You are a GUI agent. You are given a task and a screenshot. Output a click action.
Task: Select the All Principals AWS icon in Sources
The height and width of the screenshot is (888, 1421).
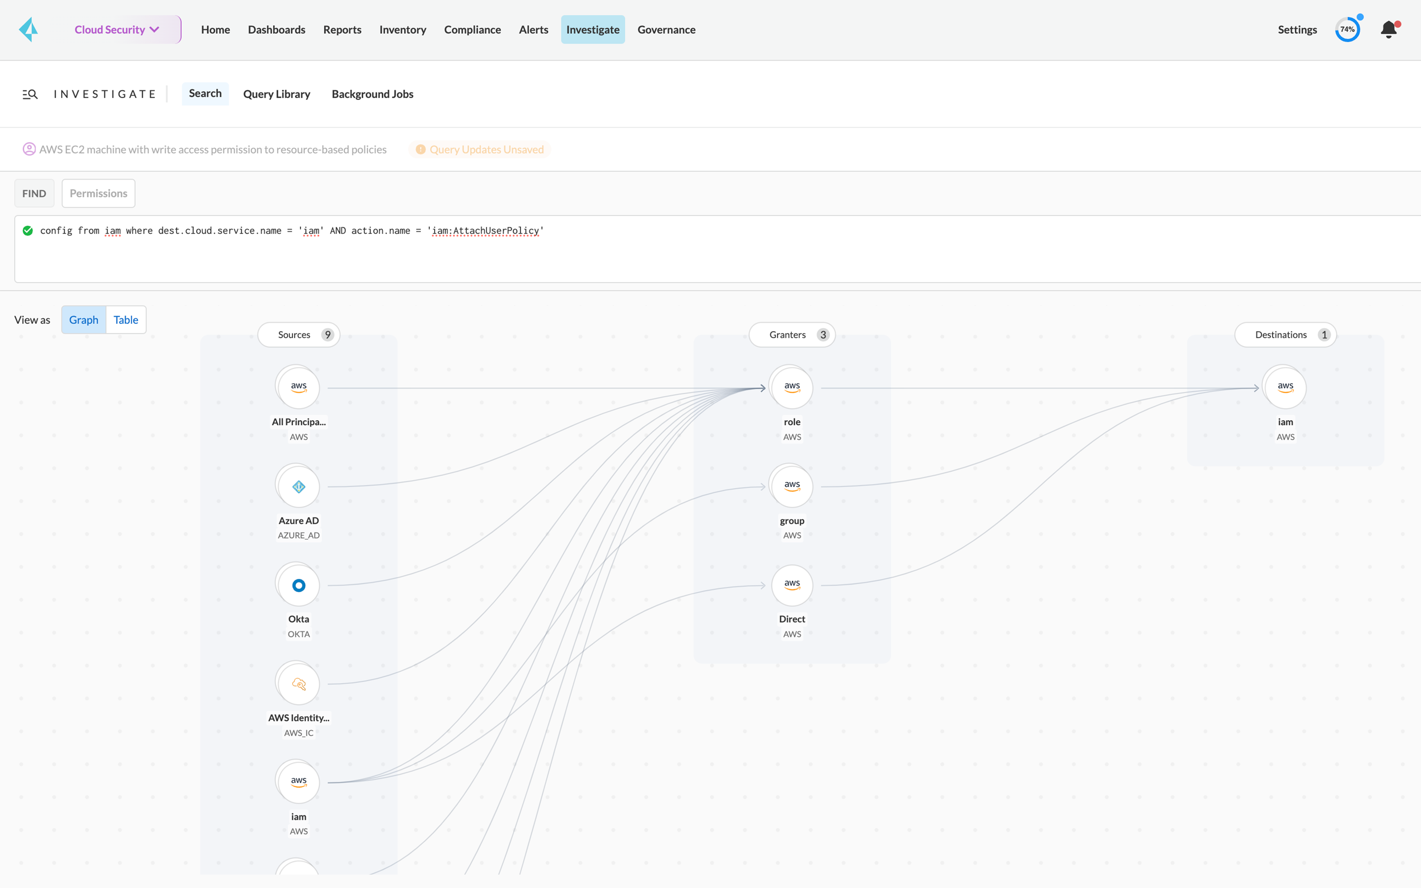[298, 387]
